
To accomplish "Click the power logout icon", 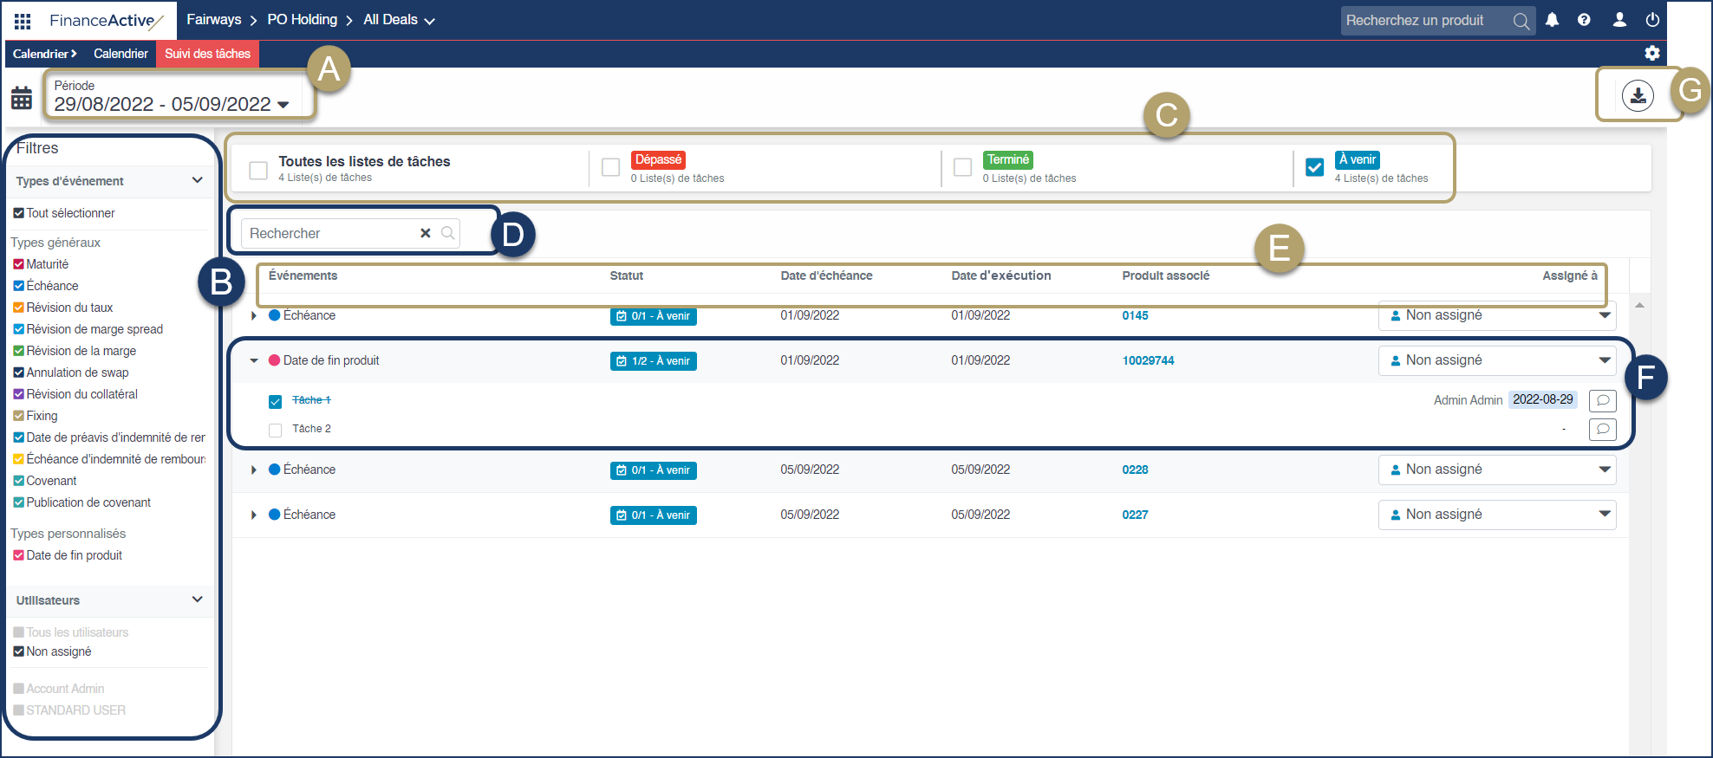I will 1652,20.
